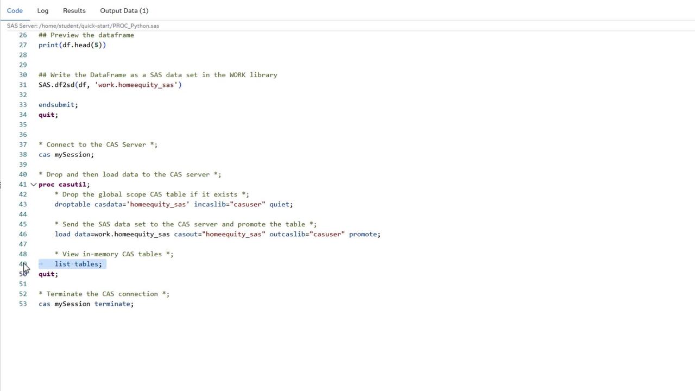695x391 pixels.
Task: Click the load data=work.homeequity_sas statement
Action: (x=217, y=234)
